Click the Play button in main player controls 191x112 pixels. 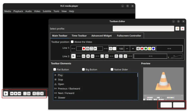click(6, 93)
